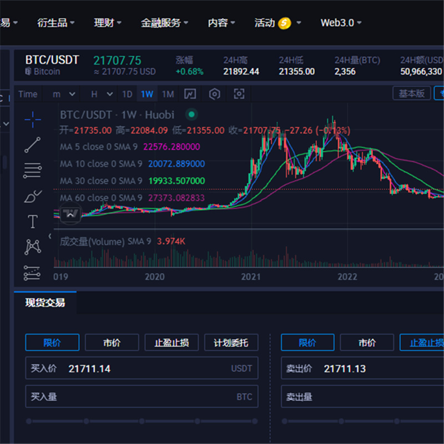Click the last price 21707.75
Screen dimensions: 444x444
[117, 60]
